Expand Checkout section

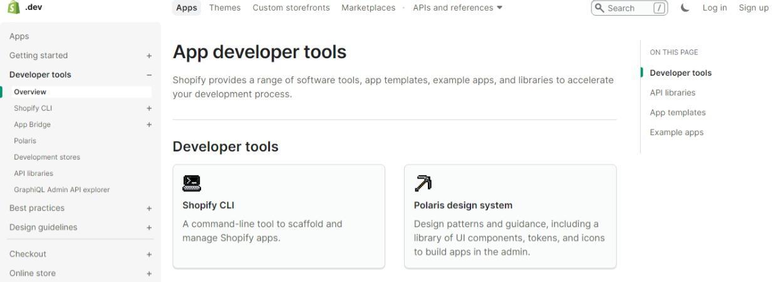click(x=149, y=254)
